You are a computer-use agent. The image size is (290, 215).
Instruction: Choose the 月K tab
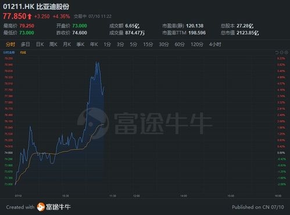click(x=67, y=44)
